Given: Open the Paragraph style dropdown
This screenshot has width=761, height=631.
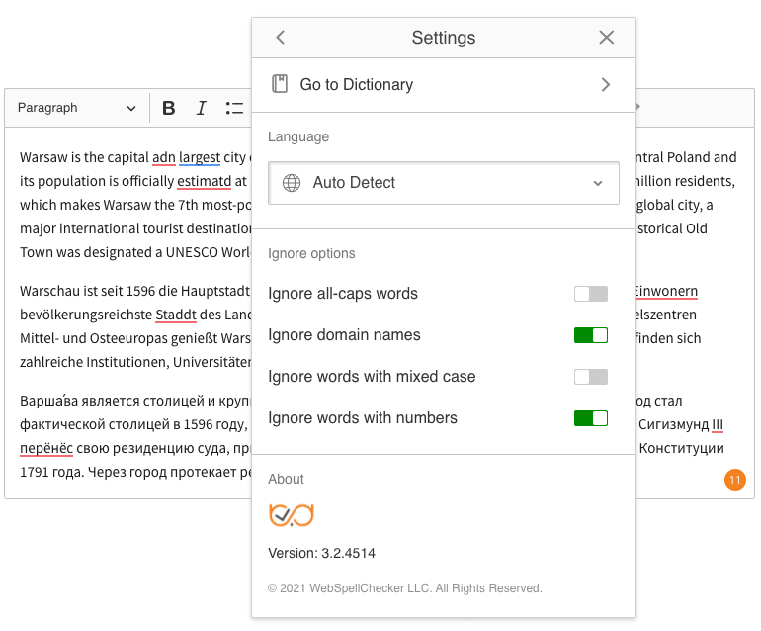Looking at the screenshot, I should (x=77, y=108).
